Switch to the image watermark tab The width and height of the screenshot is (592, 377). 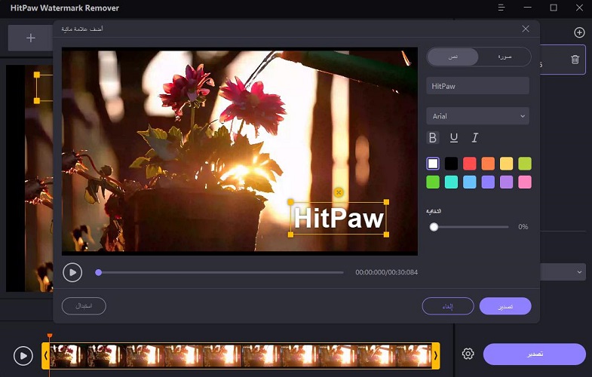click(x=505, y=57)
